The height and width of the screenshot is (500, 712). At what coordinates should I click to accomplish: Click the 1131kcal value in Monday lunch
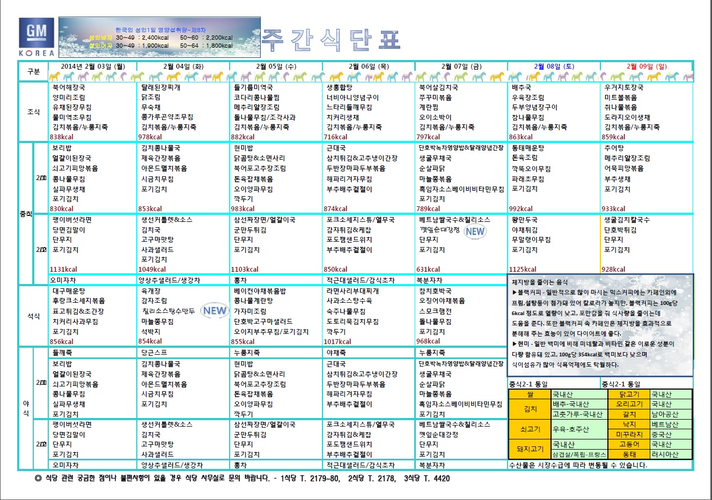point(63,270)
